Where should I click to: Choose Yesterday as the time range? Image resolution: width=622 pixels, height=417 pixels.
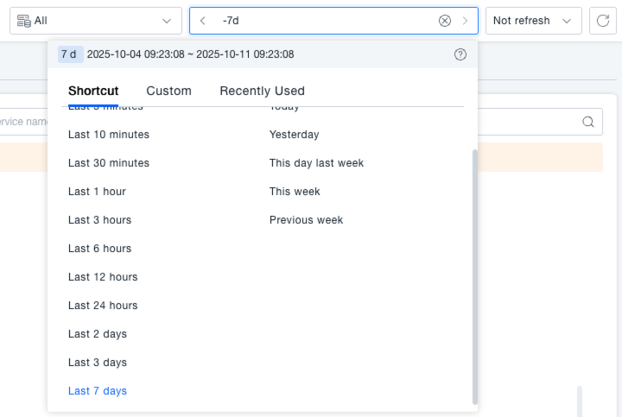click(x=294, y=135)
